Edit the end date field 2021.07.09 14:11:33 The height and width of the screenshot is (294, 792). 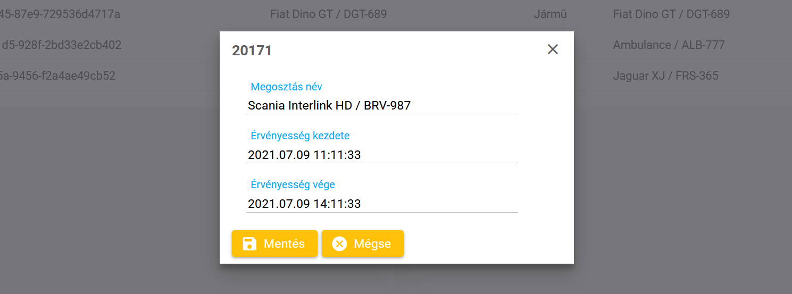tap(381, 204)
